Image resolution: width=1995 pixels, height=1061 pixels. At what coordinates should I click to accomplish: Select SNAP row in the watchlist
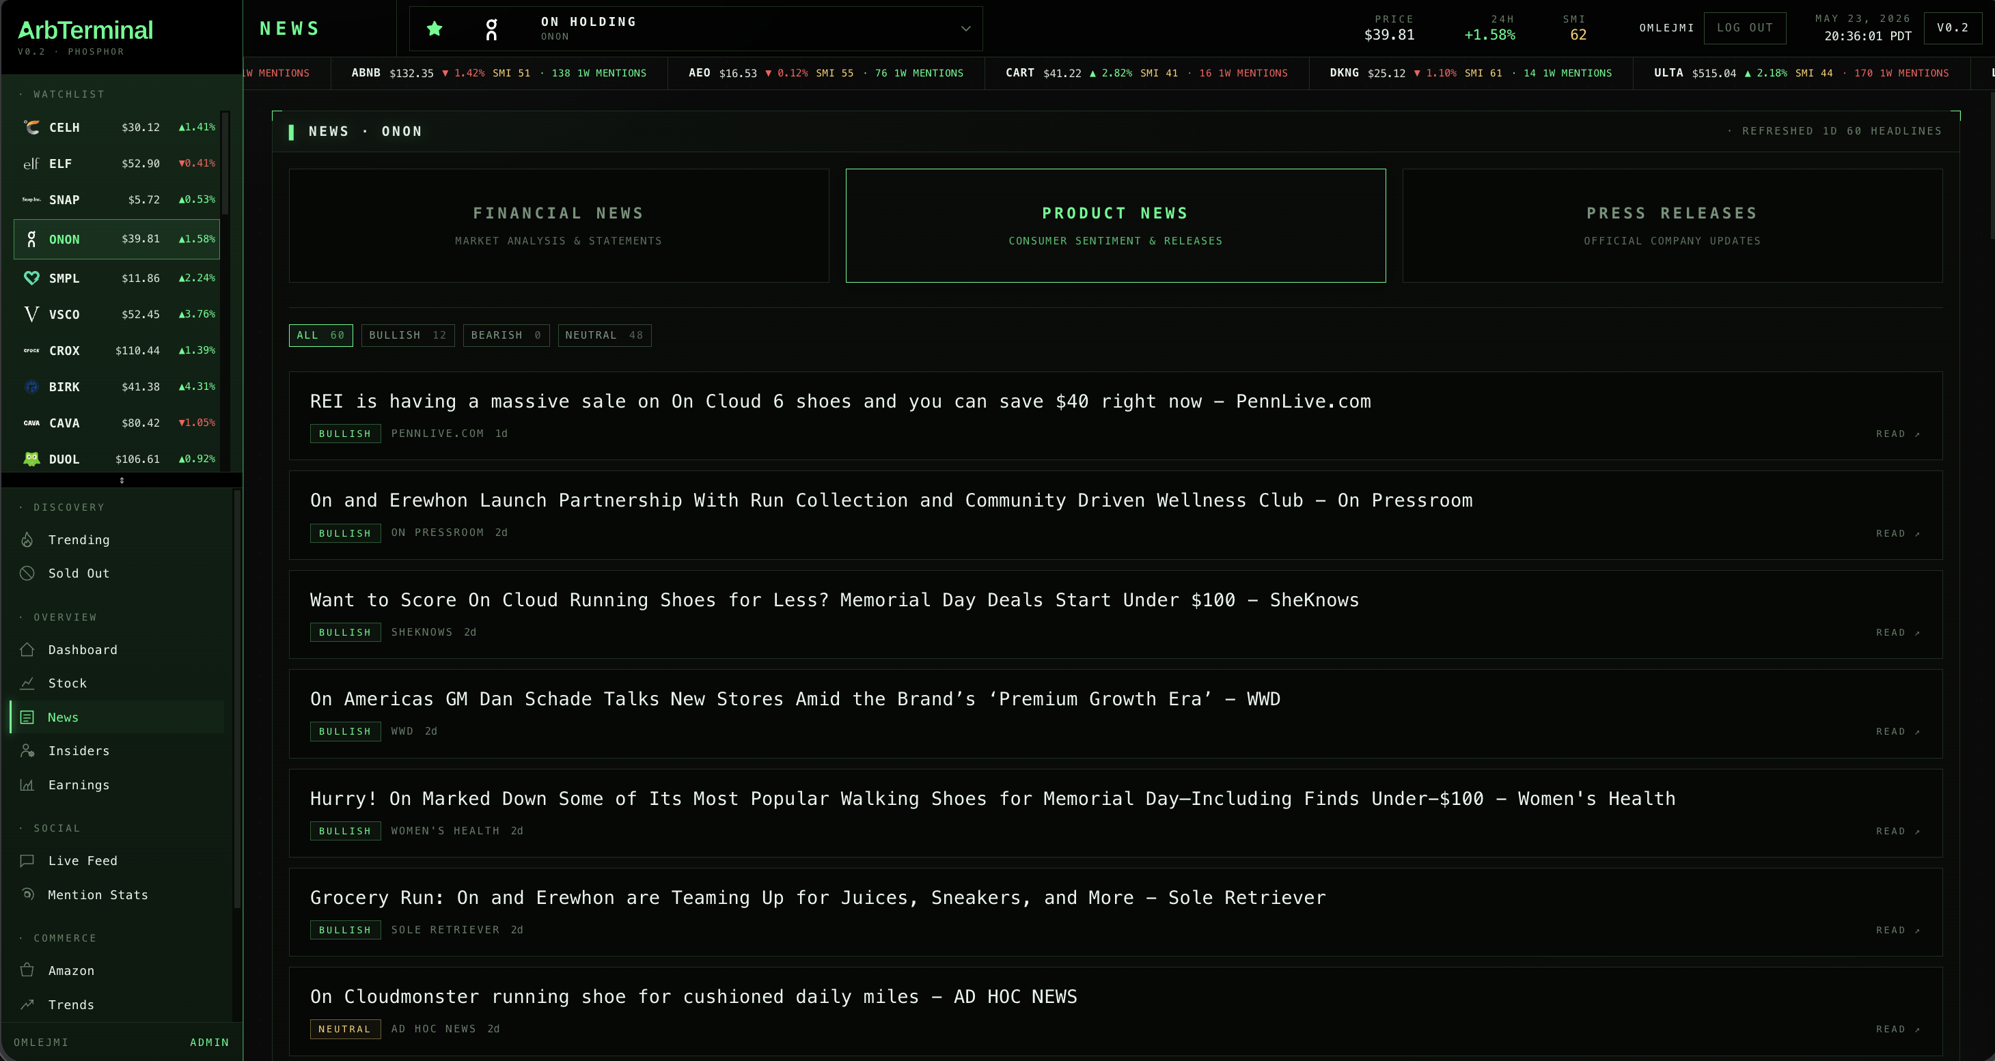[x=117, y=199]
